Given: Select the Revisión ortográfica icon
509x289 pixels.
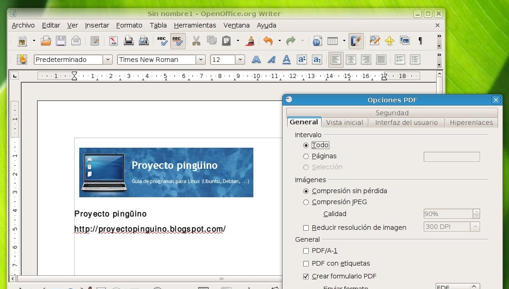Looking at the screenshot, I should pyautogui.click(x=161, y=41).
